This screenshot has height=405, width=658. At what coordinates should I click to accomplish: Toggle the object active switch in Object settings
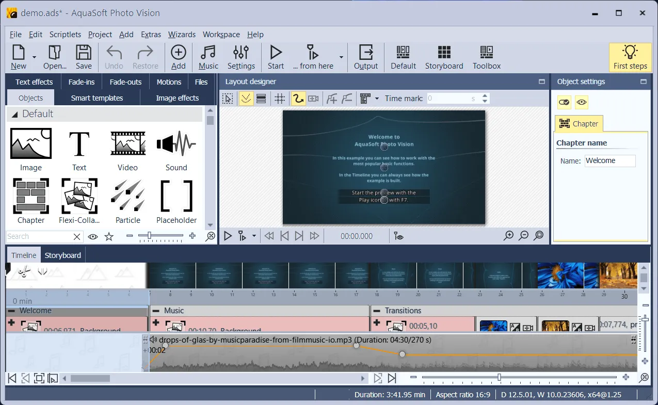pos(564,102)
